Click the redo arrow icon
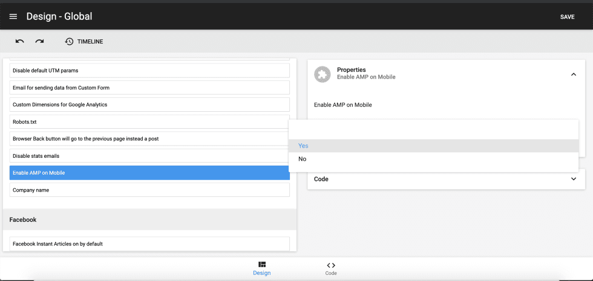The height and width of the screenshot is (281, 593). pos(39,41)
